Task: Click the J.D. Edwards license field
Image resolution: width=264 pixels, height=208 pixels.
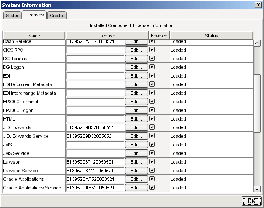Action: (95, 127)
